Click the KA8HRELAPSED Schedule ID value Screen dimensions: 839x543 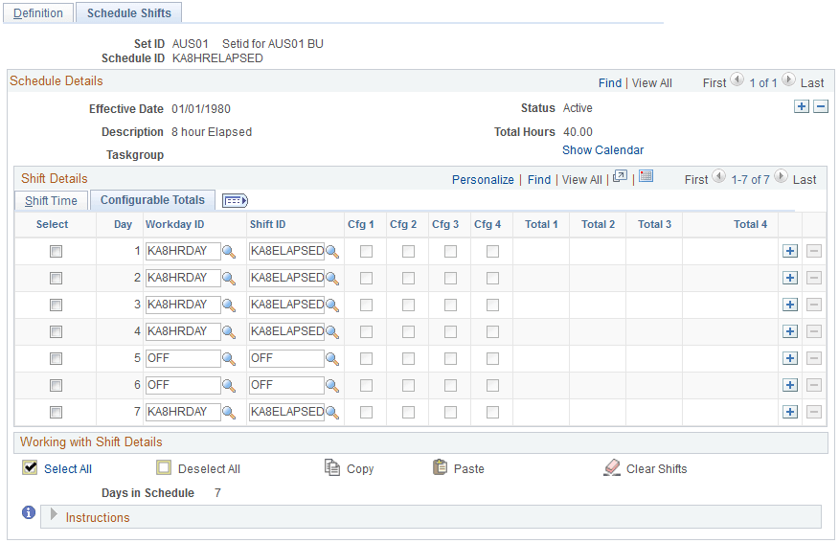pyautogui.click(x=217, y=58)
